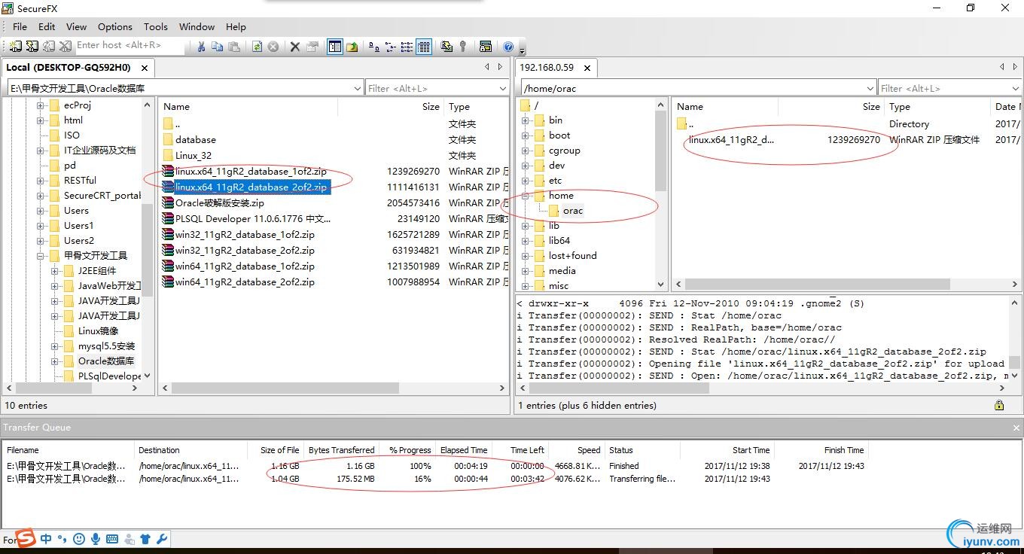Click the Properties toolbar icon
This screenshot has width=1024, height=554.
(312, 47)
